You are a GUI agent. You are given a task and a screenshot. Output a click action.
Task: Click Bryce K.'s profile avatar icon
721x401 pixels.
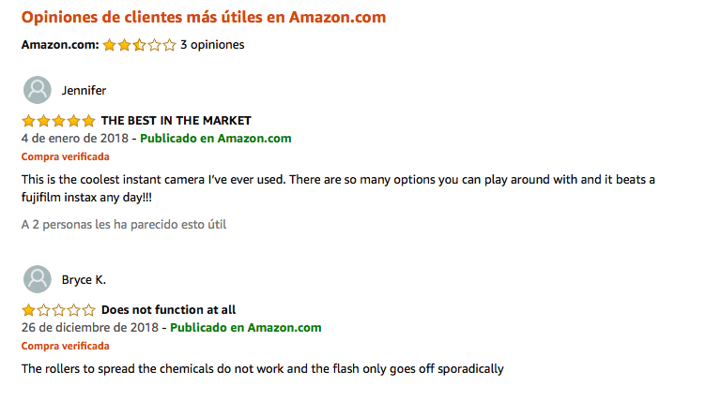click(38, 279)
